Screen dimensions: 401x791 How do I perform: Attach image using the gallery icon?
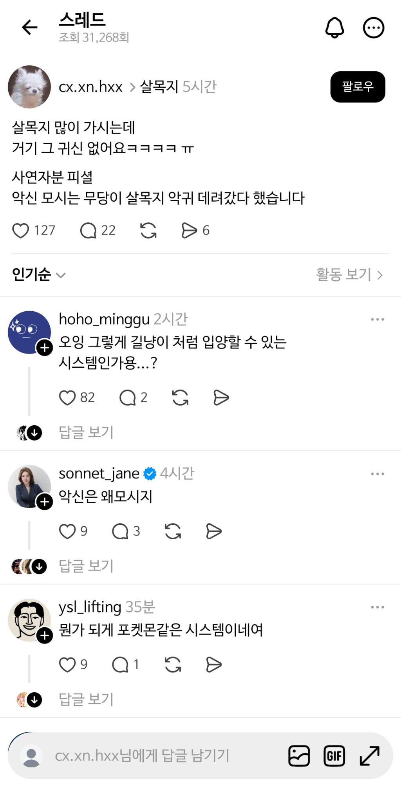[x=299, y=755]
